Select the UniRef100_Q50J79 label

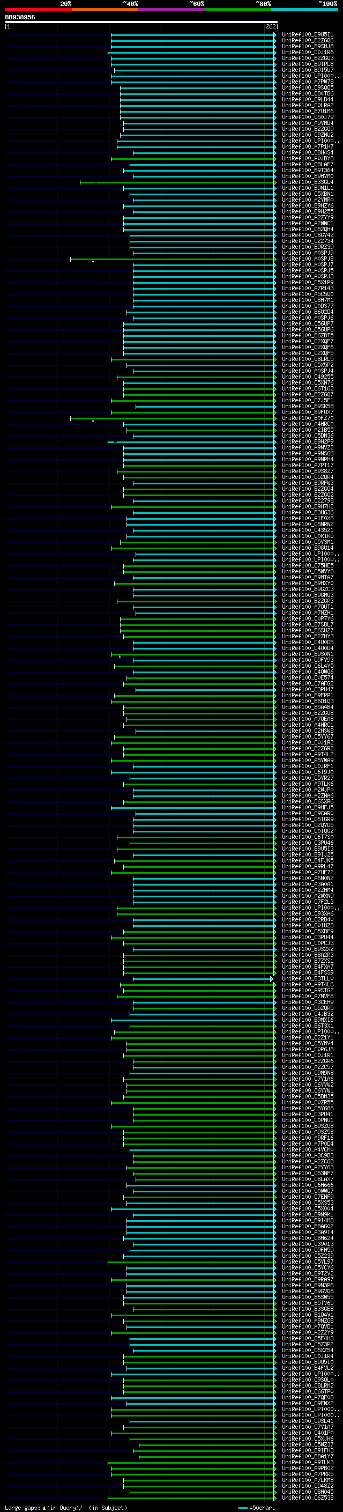click(308, 117)
